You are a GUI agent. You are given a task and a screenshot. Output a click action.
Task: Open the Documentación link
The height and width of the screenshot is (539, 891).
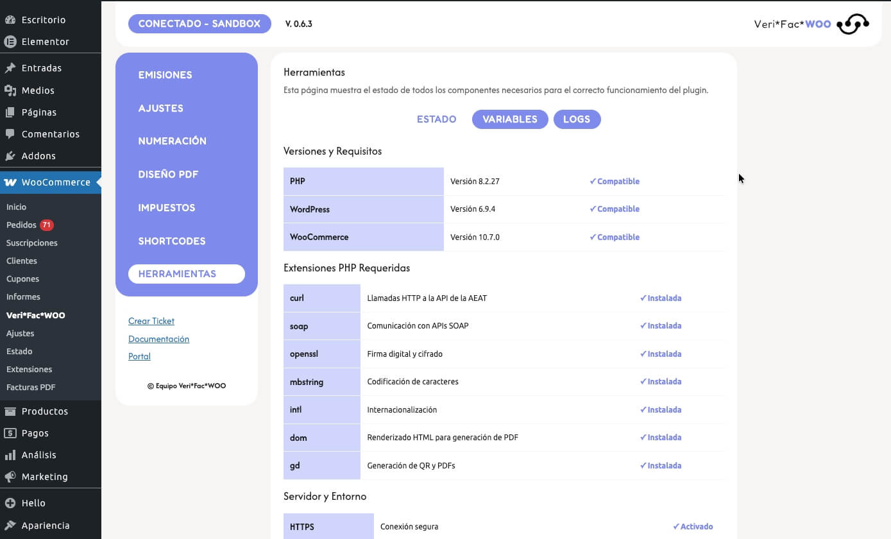(158, 339)
